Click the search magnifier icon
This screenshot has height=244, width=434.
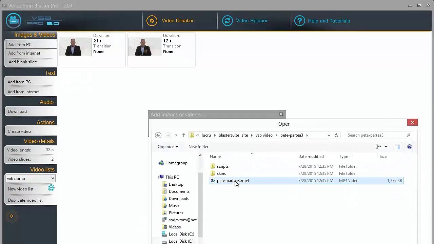pos(408,135)
